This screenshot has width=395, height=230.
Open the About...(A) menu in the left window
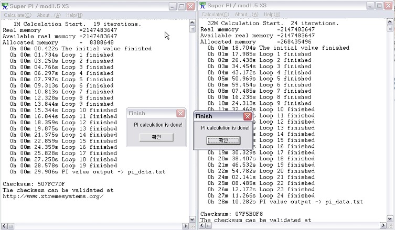click(x=49, y=15)
